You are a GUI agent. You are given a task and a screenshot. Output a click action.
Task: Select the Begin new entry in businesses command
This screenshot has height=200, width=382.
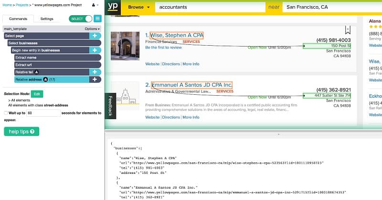(x=50, y=50)
